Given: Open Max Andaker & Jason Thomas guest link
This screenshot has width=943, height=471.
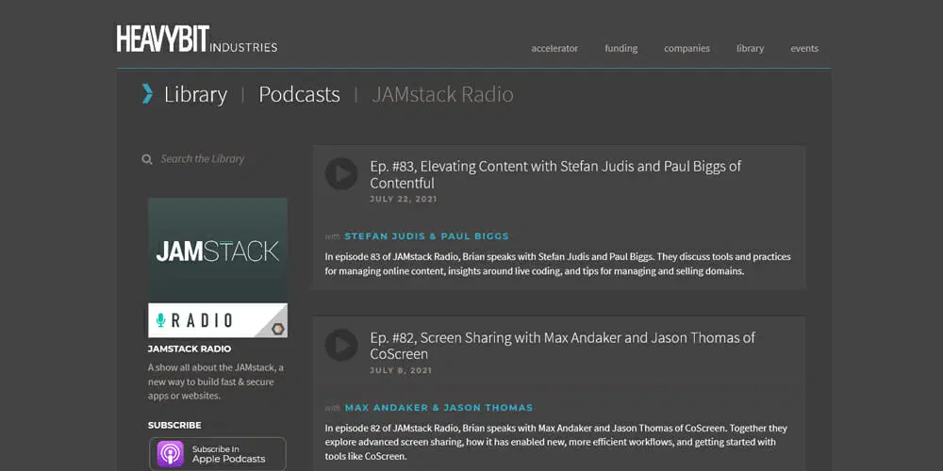Looking at the screenshot, I should (x=438, y=407).
